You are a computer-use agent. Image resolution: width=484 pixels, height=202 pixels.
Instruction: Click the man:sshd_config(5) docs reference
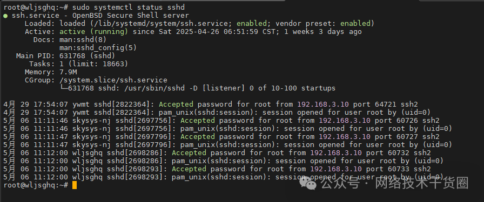pyautogui.click(x=98, y=48)
